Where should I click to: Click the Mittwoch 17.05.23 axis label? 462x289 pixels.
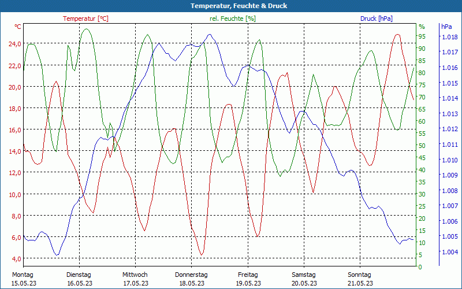(x=135, y=279)
